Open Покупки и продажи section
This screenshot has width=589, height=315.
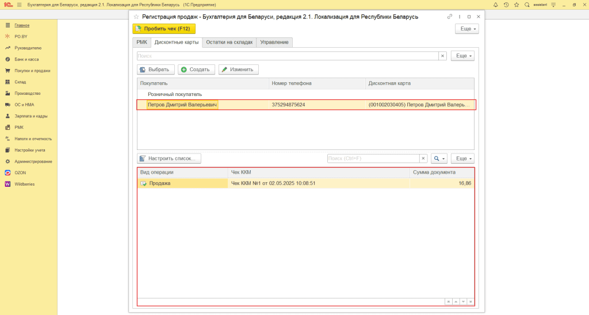click(32, 71)
